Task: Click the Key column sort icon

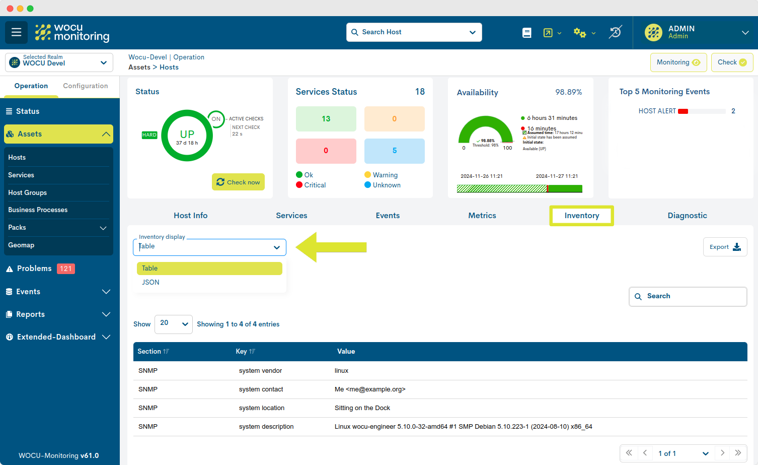Action: pyautogui.click(x=252, y=352)
